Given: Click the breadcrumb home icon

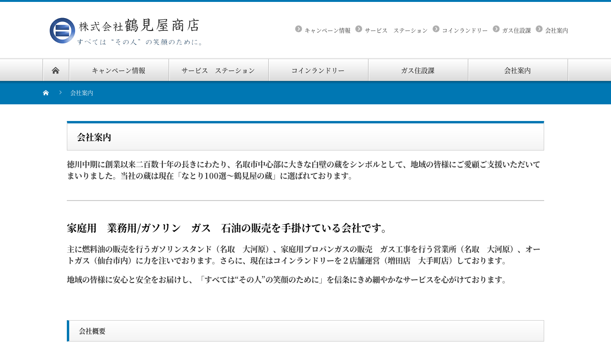Looking at the screenshot, I should point(46,93).
